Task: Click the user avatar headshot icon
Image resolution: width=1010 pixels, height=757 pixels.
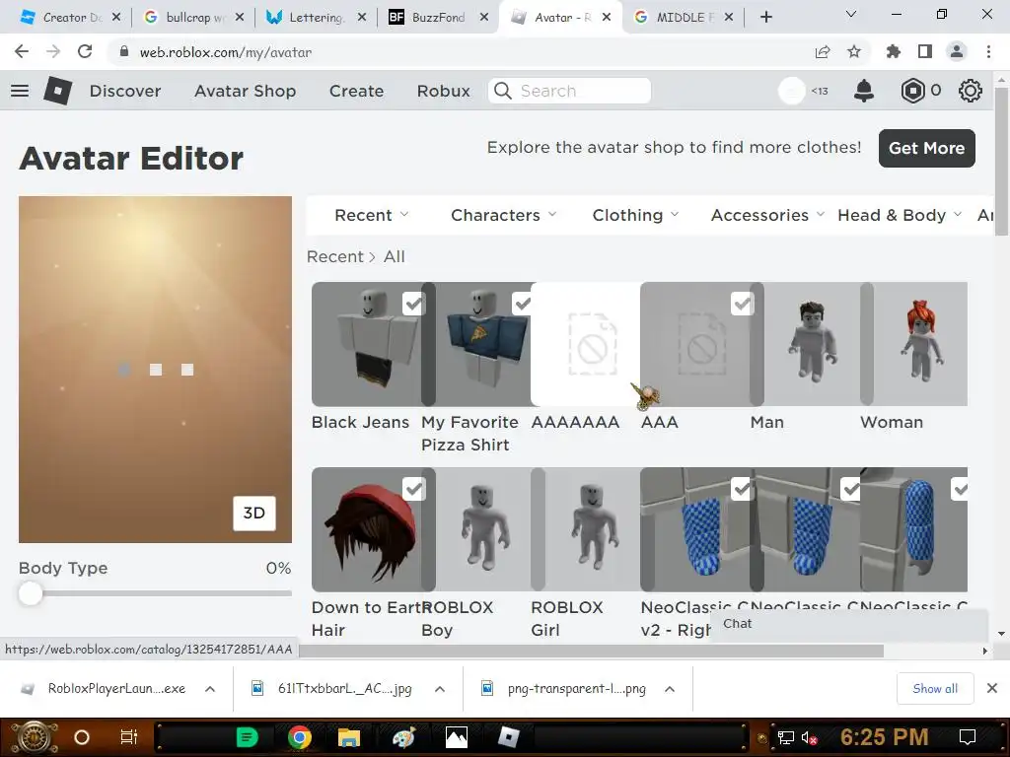Action: pos(792,91)
